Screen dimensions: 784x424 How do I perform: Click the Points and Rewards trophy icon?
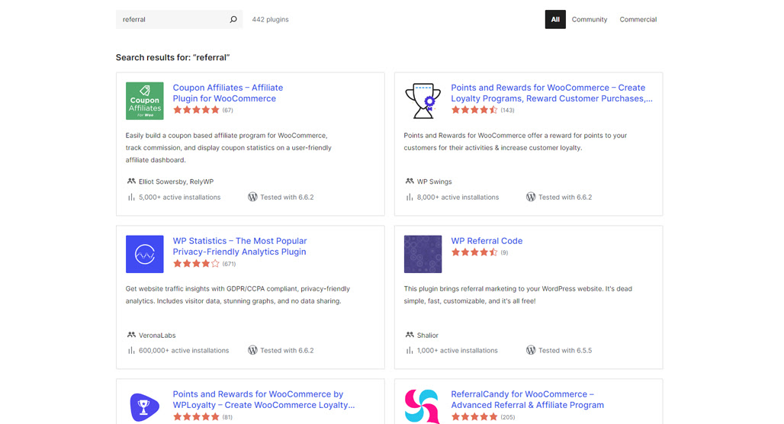point(423,101)
